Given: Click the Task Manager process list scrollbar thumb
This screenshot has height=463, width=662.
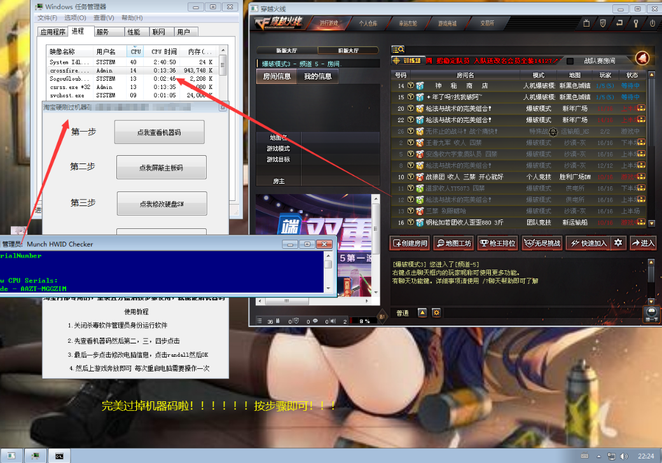Looking at the screenshot, I should tap(223, 65).
